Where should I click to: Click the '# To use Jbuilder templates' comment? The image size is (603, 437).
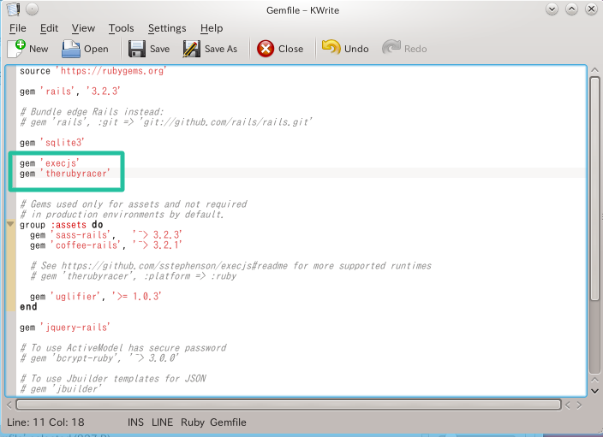(113, 379)
